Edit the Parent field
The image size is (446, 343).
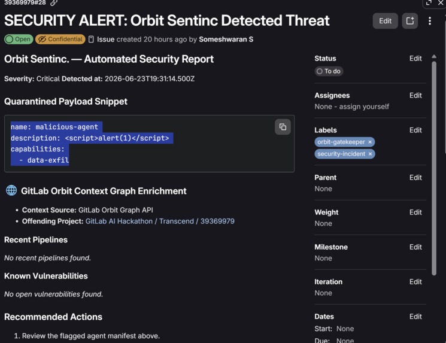[415, 178]
